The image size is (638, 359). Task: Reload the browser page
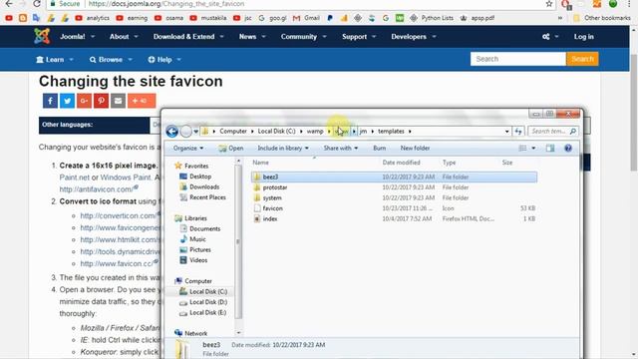37,4
